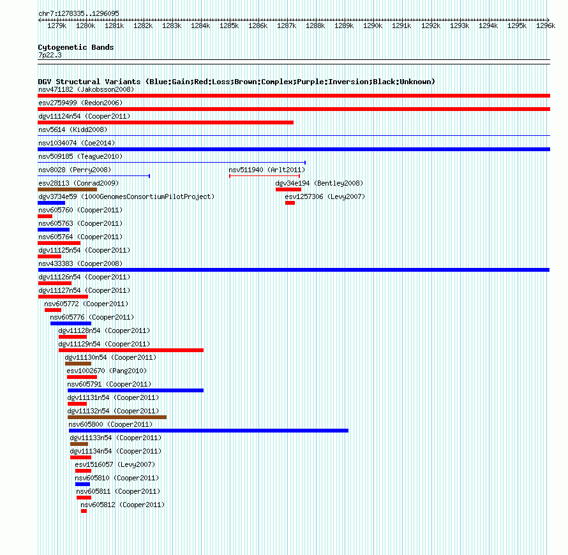
Task: Open the nsv605800 (Cooper2011) label
Action: pos(110,424)
